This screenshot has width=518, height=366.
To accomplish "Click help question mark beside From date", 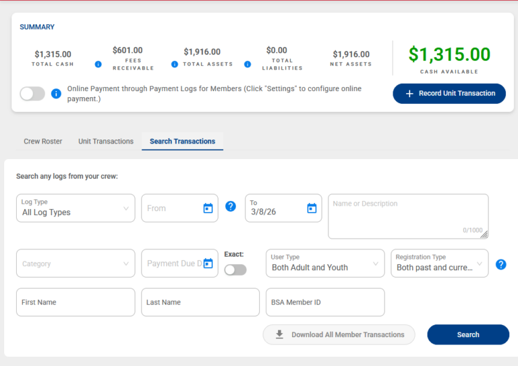I will [x=231, y=207].
